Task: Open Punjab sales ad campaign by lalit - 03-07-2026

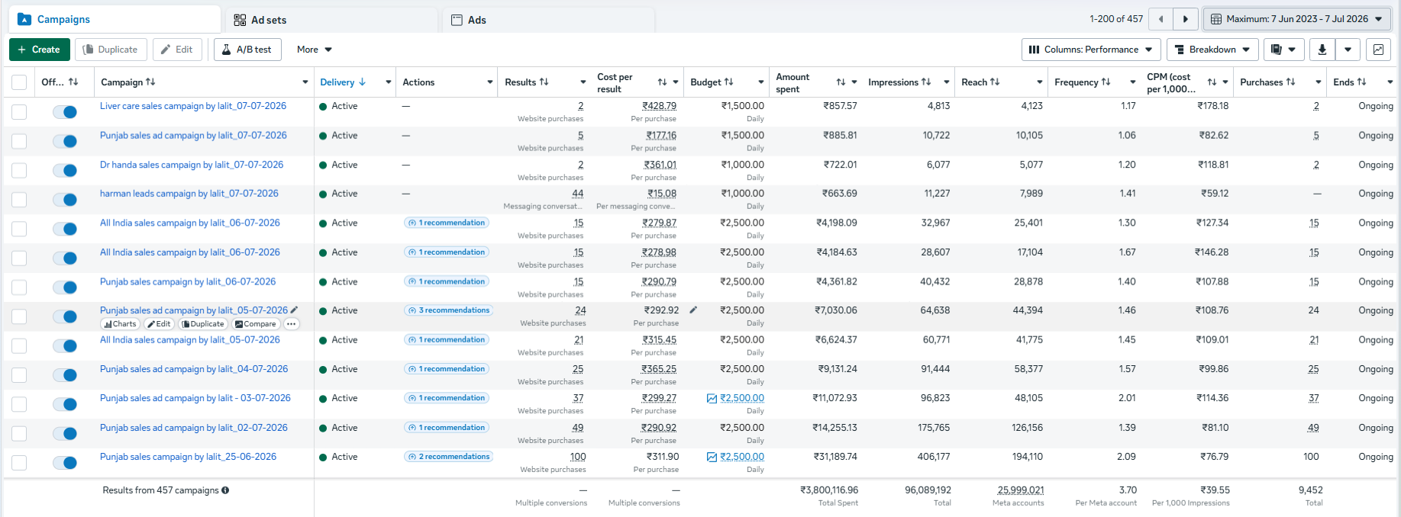Action: tap(195, 398)
